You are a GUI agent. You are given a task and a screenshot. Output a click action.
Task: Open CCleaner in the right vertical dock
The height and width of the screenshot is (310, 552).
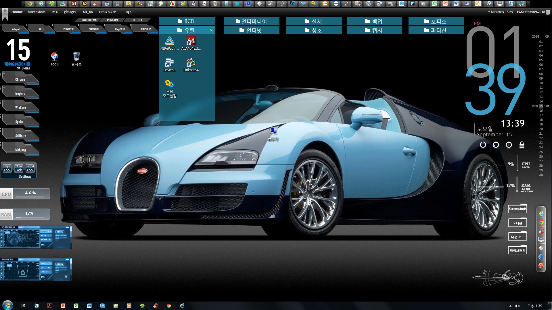pyautogui.click(x=541, y=231)
